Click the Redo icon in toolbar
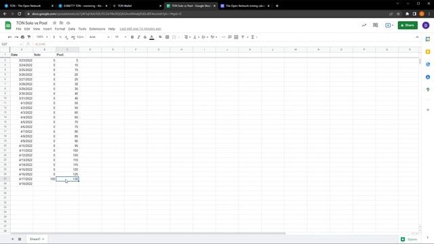The height and width of the screenshot is (244, 434). (x=16, y=37)
